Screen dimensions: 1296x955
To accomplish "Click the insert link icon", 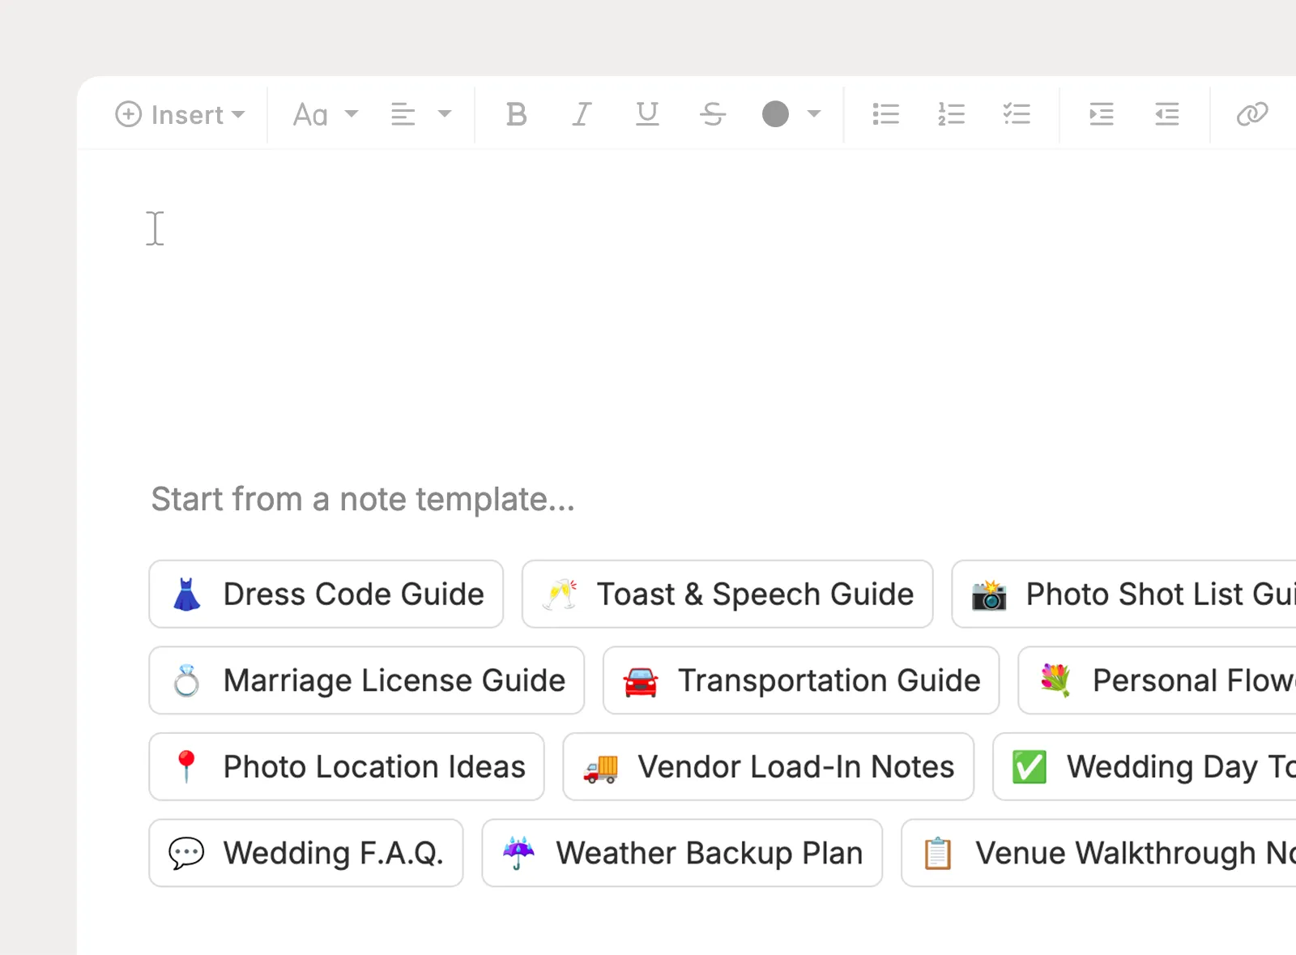I will coord(1252,114).
